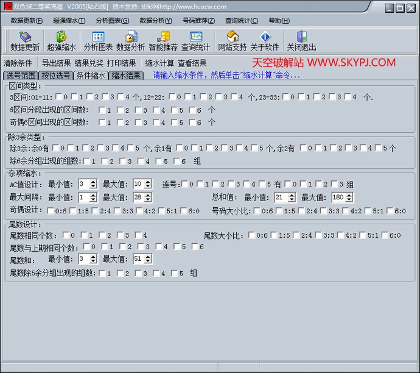420x373 pixels.
Task: Open the 关于软件 info icon
Action: click(265, 41)
